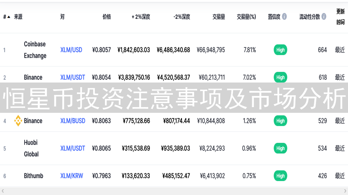
Task: Click High badge in Huobi Global row
Action: point(280,148)
